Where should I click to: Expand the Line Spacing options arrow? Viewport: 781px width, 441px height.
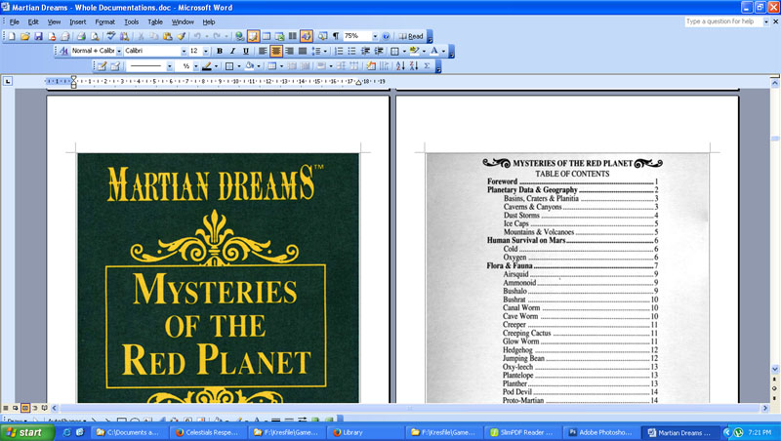point(325,51)
